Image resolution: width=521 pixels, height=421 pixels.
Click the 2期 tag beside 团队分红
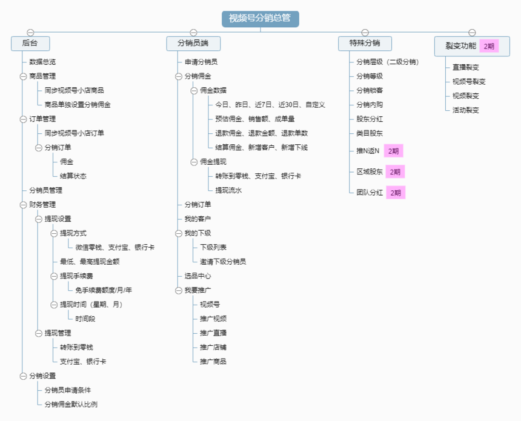click(396, 193)
